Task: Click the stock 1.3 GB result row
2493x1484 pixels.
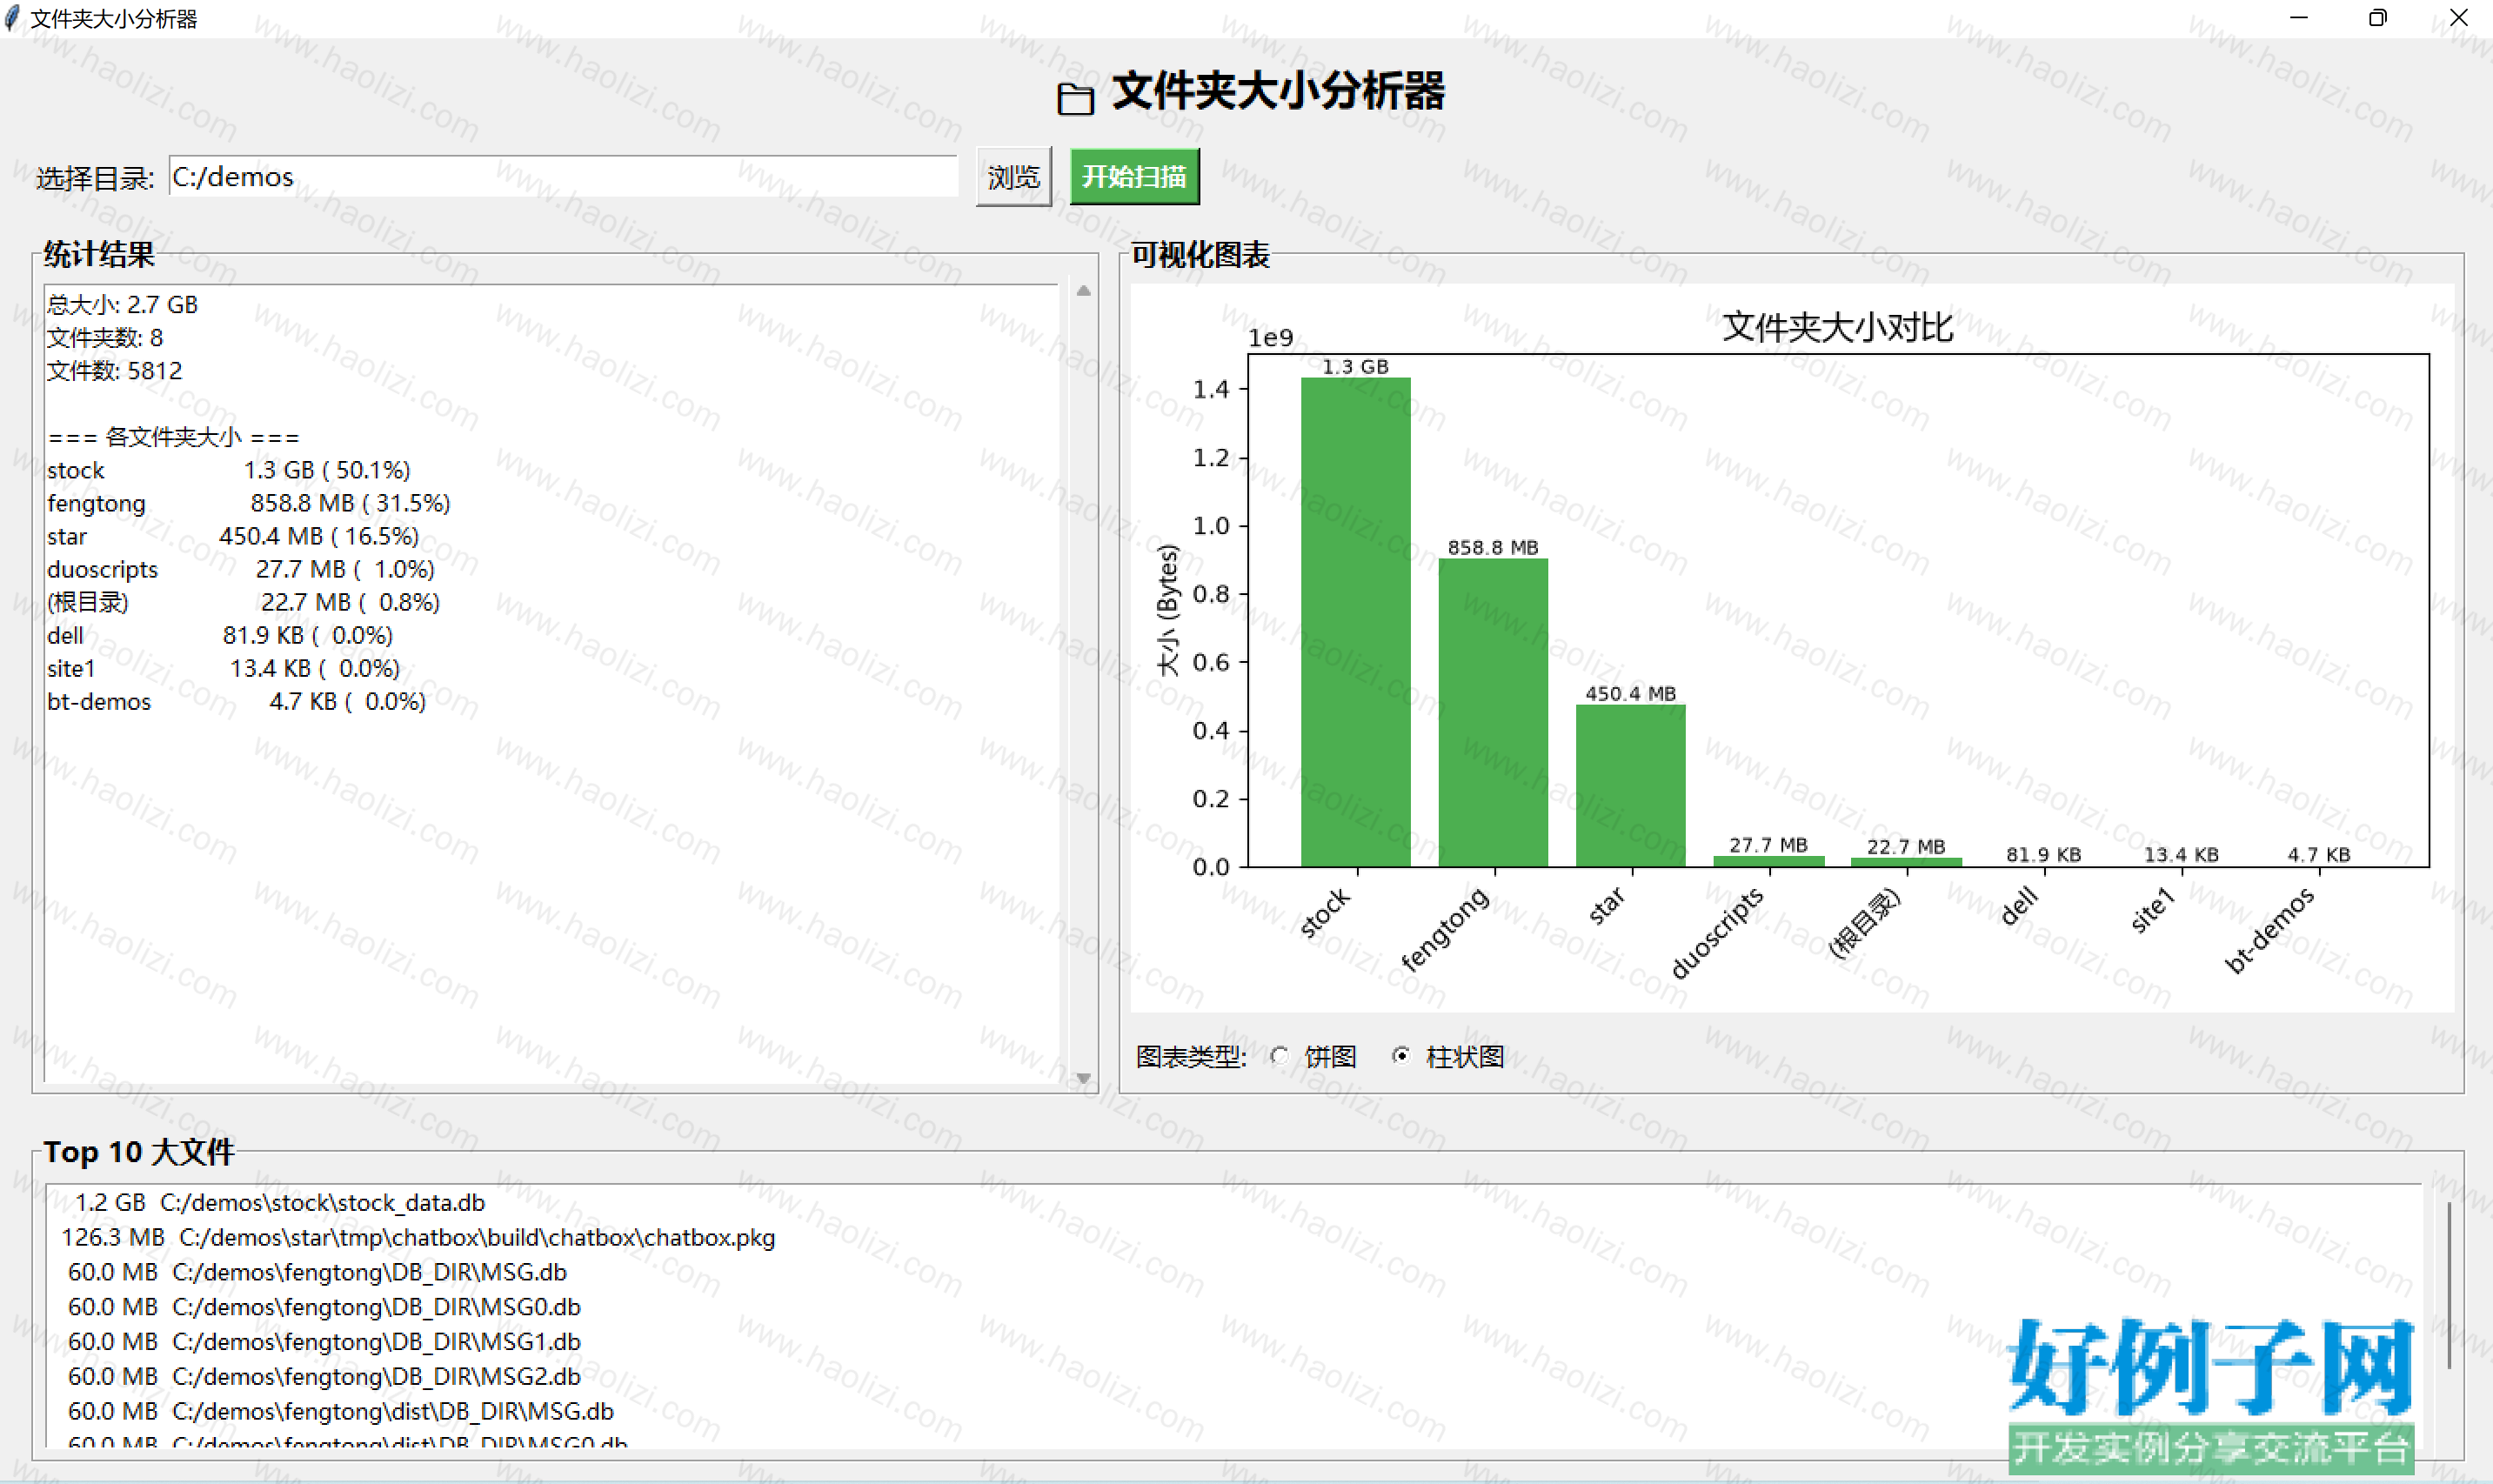Action: tap(228, 469)
